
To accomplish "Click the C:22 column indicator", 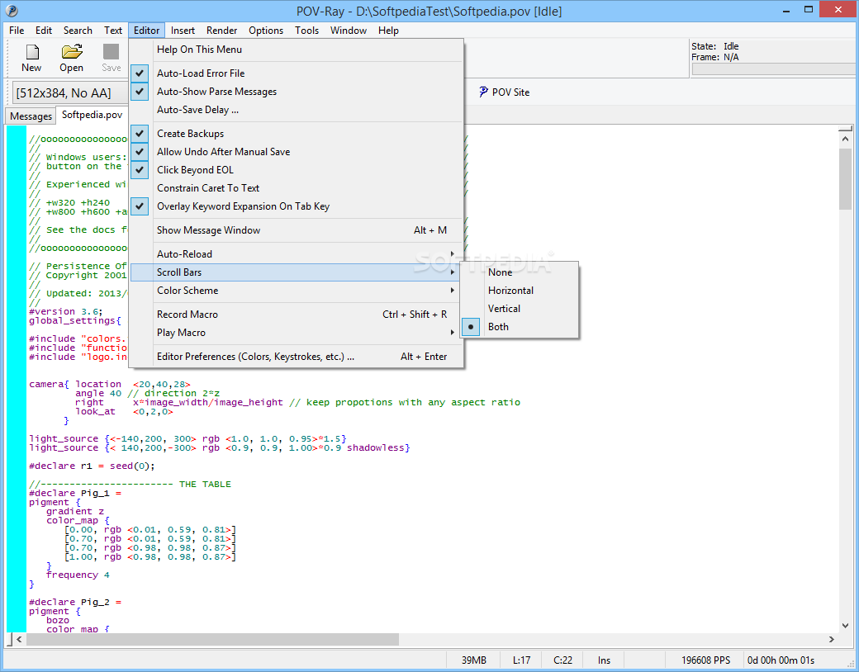I will (x=562, y=660).
